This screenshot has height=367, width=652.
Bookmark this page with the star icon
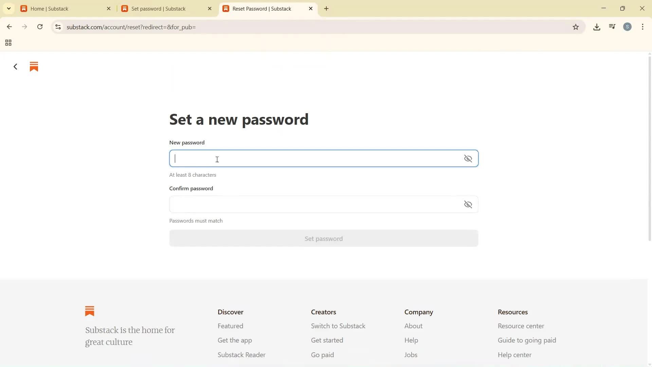click(576, 27)
